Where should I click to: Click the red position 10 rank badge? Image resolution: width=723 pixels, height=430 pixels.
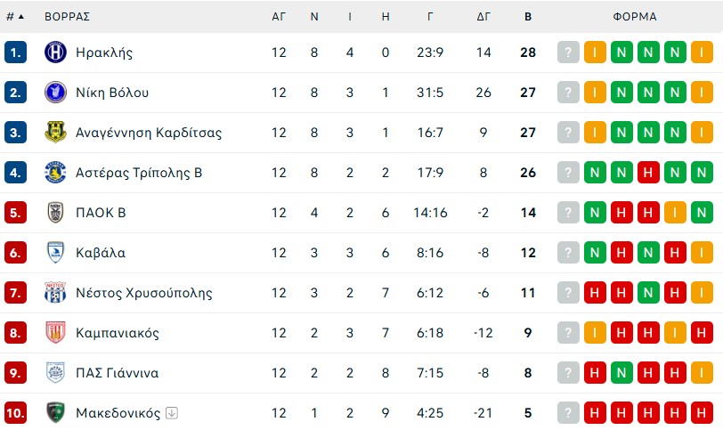click(x=15, y=413)
